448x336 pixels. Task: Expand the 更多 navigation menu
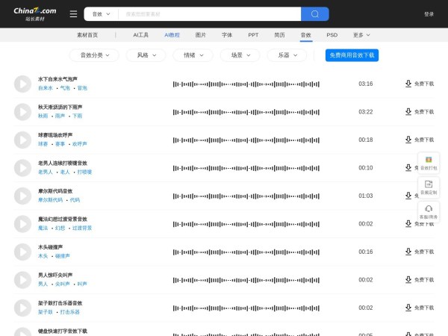361,35
